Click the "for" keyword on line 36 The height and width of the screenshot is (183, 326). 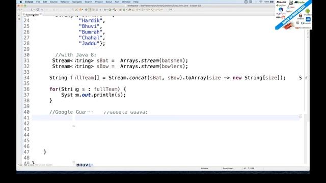point(53,89)
